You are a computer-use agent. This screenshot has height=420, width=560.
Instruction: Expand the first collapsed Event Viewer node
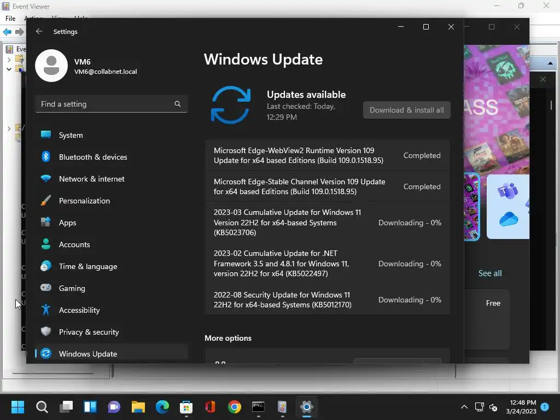[x=9, y=60]
